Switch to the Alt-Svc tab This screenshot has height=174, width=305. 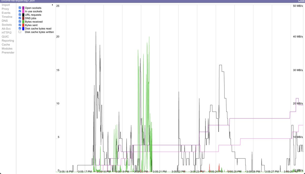[x=6, y=29]
